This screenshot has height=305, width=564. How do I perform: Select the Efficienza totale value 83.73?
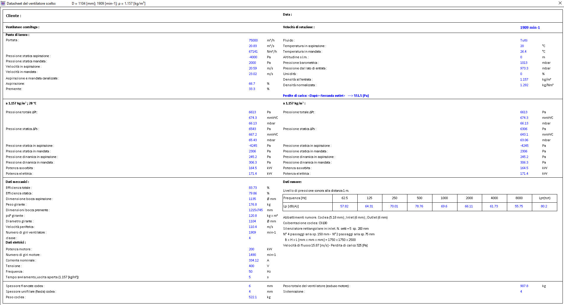point(252,188)
